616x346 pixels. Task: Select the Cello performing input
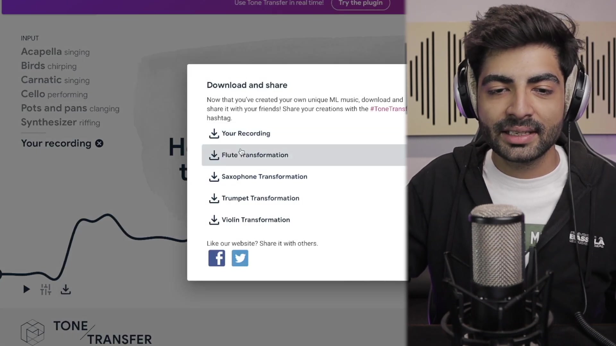[54, 94]
